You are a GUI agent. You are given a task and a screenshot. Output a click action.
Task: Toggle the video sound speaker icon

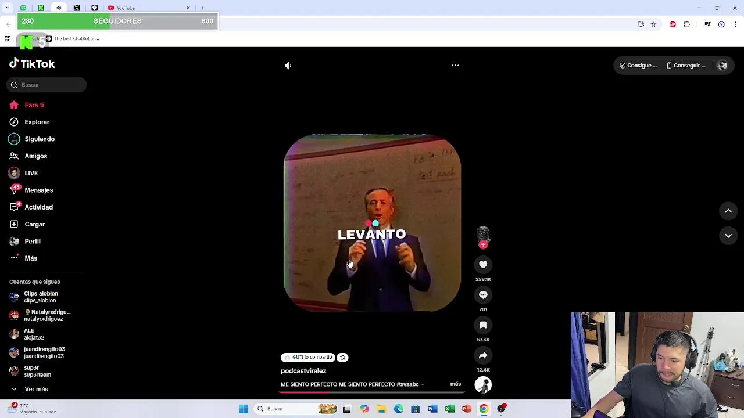pyautogui.click(x=288, y=66)
